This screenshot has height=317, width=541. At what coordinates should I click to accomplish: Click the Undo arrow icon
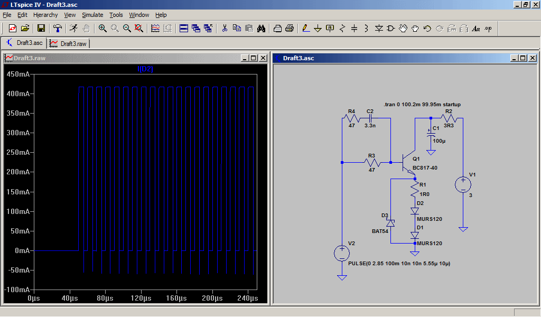point(427,29)
